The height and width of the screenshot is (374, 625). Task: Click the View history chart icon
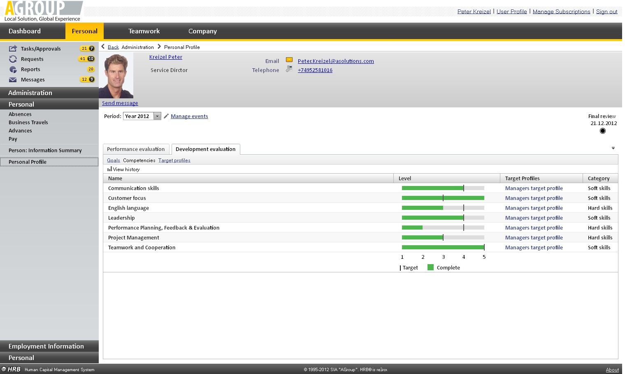click(x=109, y=169)
